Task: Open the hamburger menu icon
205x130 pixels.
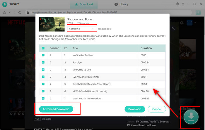Action: point(183,4)
